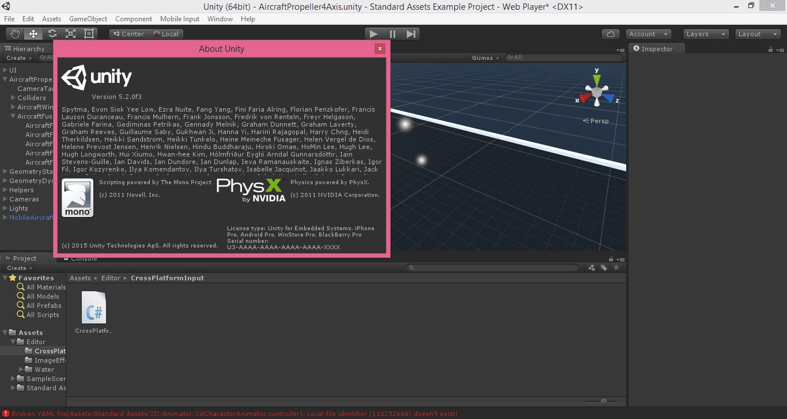The height and width of the screenshot is (419, 787).
Task: Click the Scene view search field
Action: click(x=563, y=58)
